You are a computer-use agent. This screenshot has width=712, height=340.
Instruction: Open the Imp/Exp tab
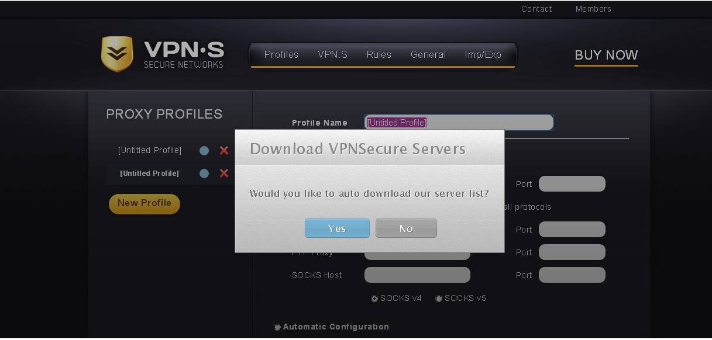click(x=483, y=54)
